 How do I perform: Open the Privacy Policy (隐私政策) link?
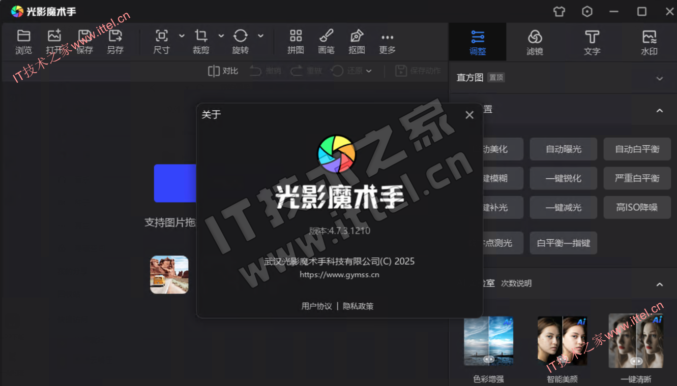click(x=358, y=306)
